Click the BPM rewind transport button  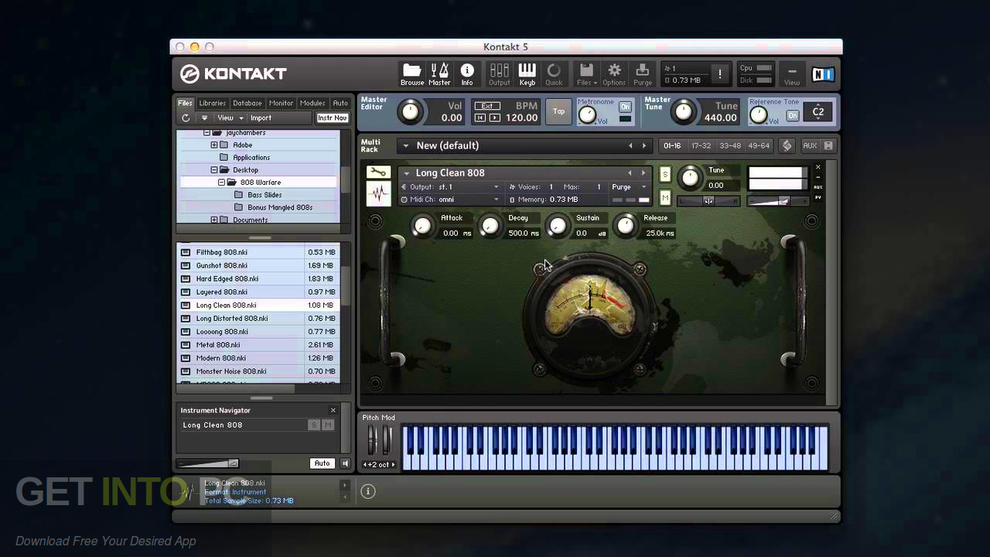(x=480, y=118)
